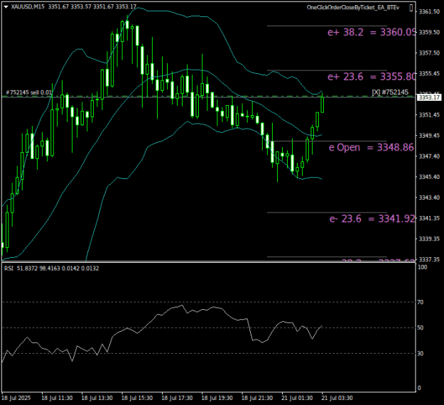This screenshot has height=405, width=444.
Task: Click price scale value 3341.35
Action: pos(429,218)
